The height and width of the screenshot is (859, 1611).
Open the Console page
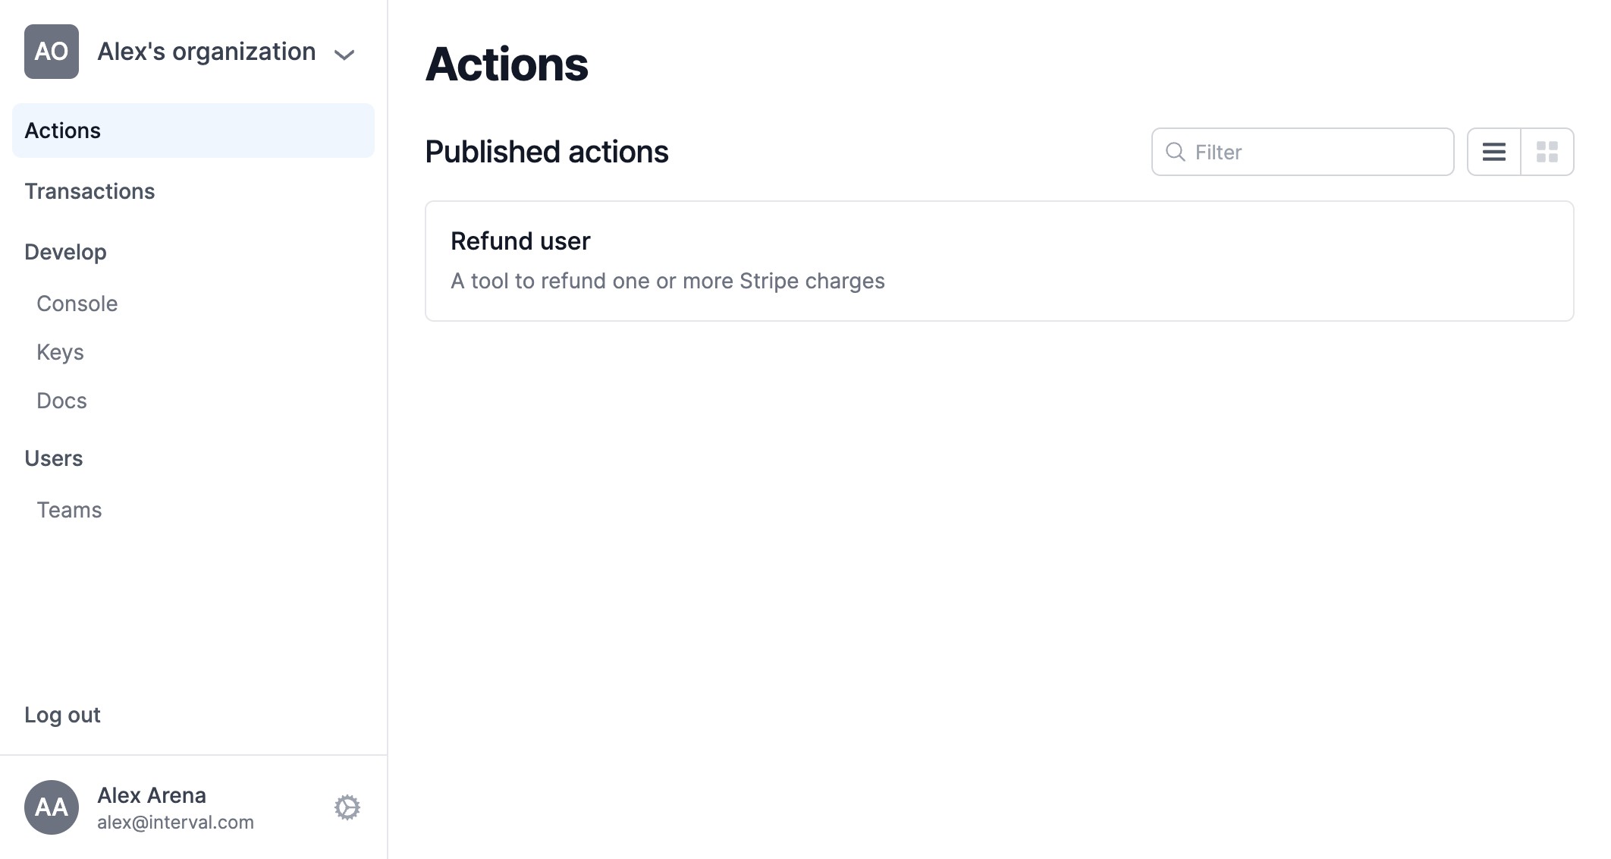(x=77, y=304)
